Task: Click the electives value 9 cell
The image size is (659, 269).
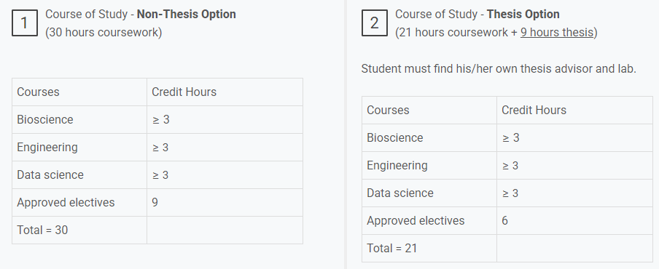Action: (x=225, y=202)
